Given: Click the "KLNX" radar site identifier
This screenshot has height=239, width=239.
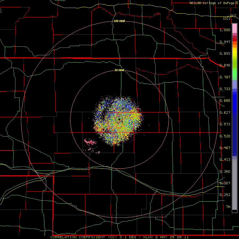Looking at the screenshot, I should (148, 237).
